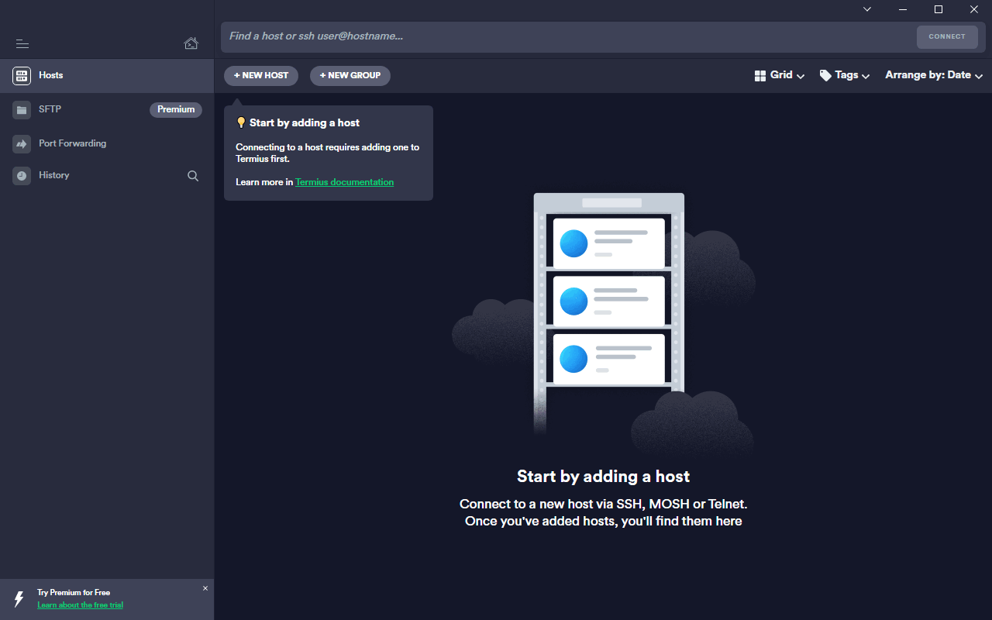Click the lightning bolt Premium icon

click(x=19, y=598)
